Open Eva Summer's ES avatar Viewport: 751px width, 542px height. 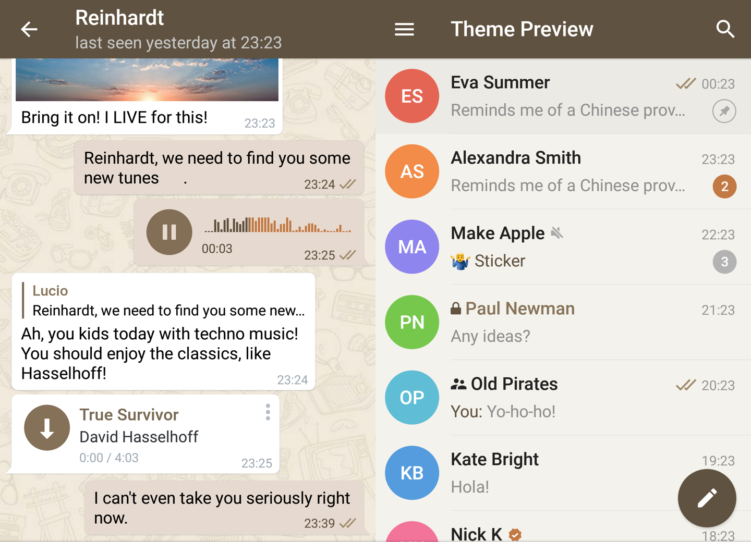[412, 96]
